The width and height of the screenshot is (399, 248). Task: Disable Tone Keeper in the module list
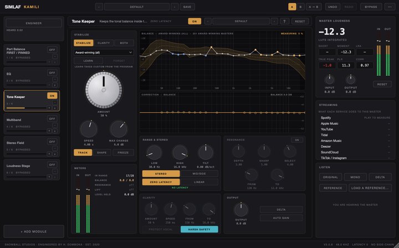pos(52,96)
